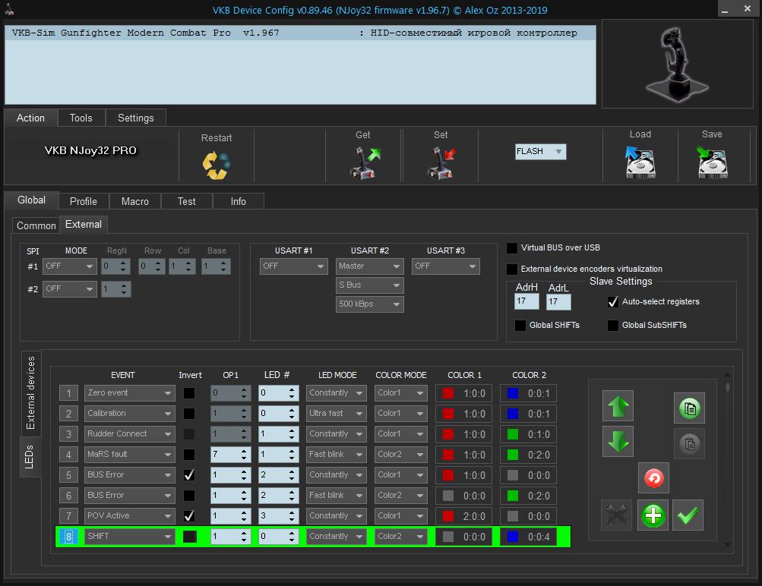The image size is (762, 586).
Task: Open Calibration event dropdown
Action: click(x=129, y=413)
